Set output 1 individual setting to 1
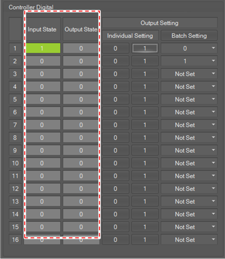 coord(145,48)
